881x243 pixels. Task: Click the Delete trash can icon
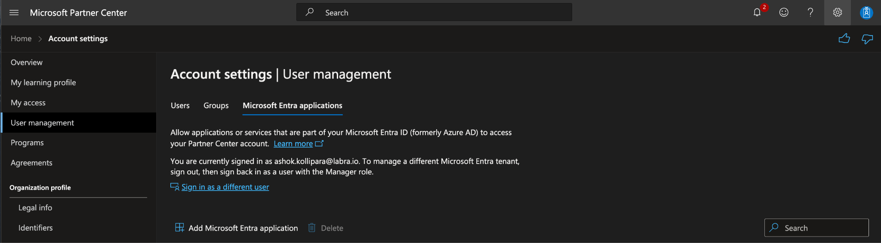(x=312, y=228)
